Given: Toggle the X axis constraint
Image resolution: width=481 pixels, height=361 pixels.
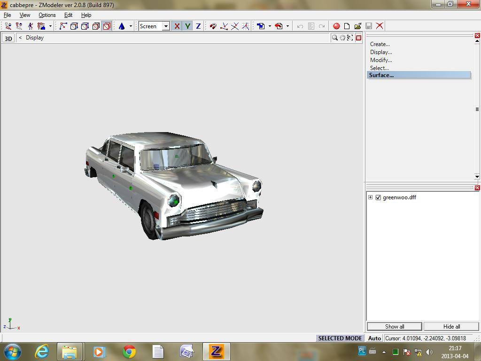Looking at the screenshot, I should click(x=177, y=26).
